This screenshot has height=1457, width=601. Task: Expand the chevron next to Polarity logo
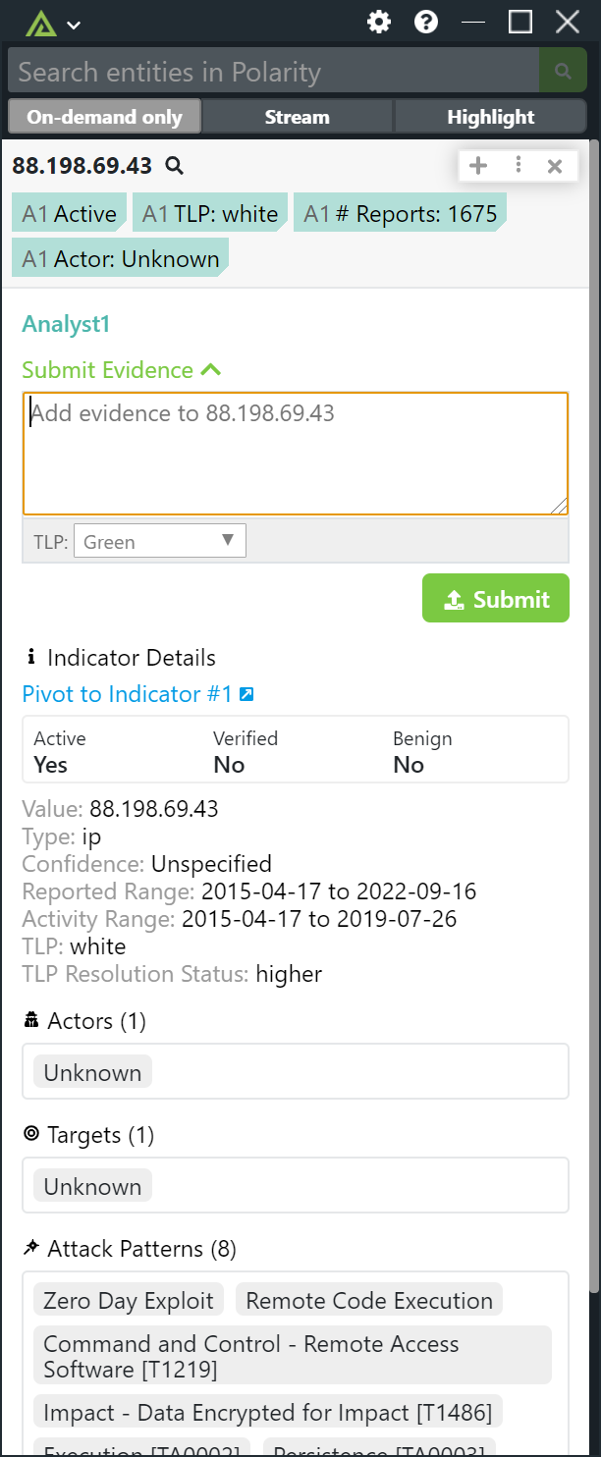click(x=73, y=25)
